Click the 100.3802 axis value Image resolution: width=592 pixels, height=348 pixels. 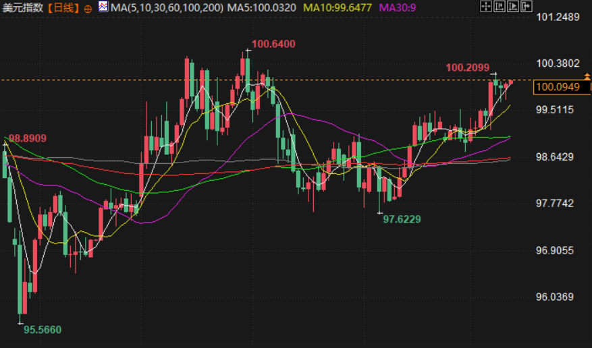(x=558, y=63)
